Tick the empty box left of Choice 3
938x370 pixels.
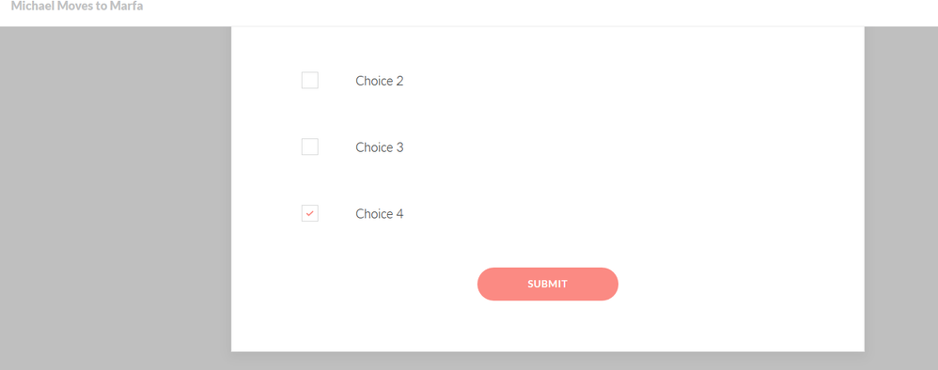[310, 146]
